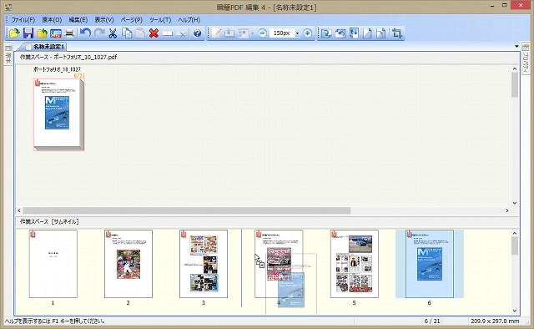Click upper pane scroll up arrow

pos(515,68)
